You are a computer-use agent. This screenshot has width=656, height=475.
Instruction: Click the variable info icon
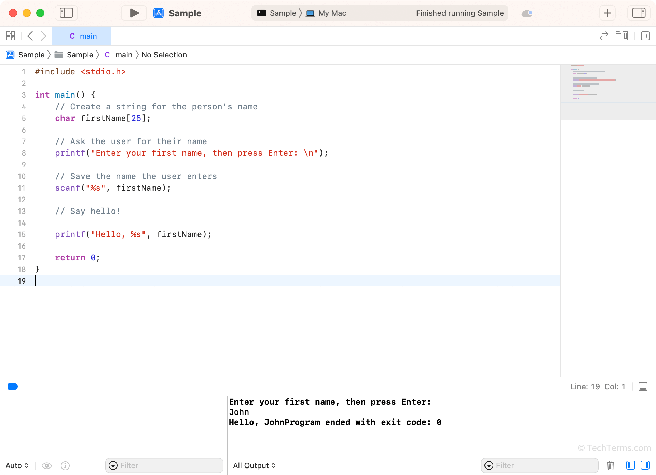65,465
